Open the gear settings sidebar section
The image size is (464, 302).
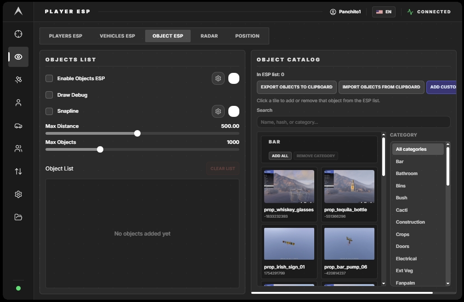pos(18,194)
